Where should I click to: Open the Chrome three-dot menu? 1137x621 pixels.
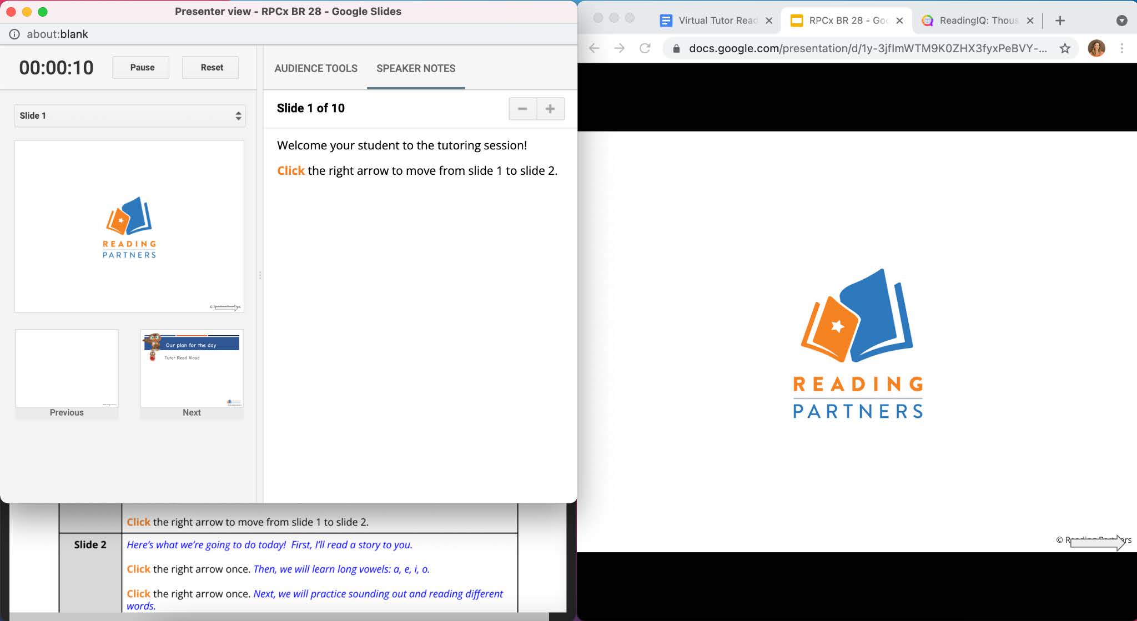click(1122, 48)
